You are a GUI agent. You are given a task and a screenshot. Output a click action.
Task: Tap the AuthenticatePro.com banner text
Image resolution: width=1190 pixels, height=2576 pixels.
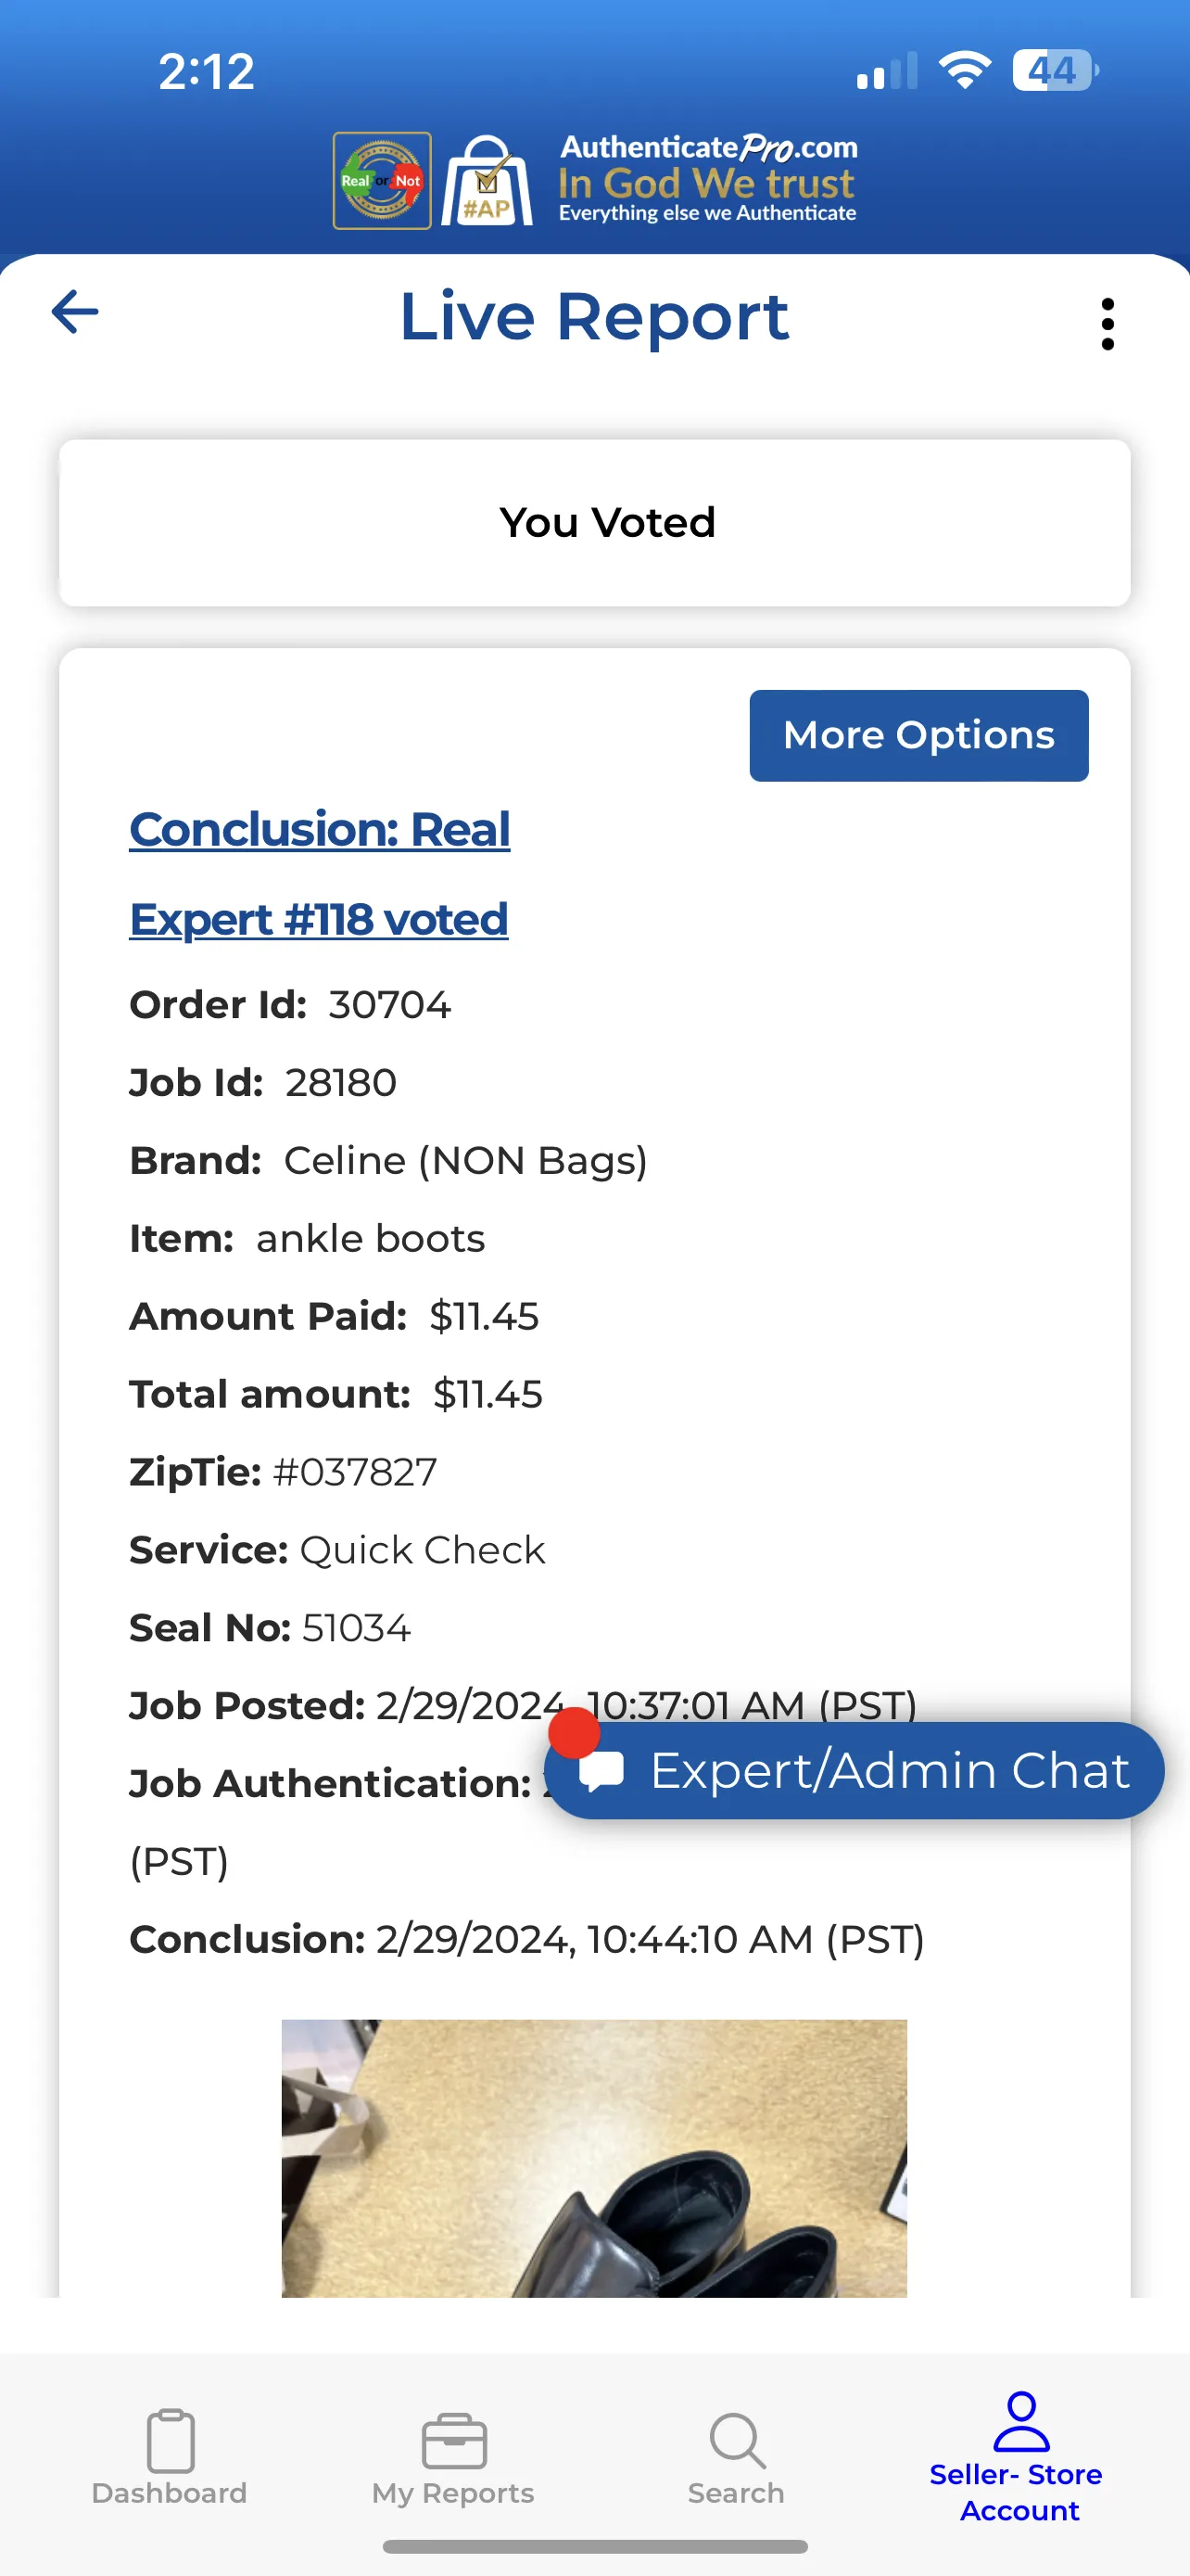click(x=708, y=179)
